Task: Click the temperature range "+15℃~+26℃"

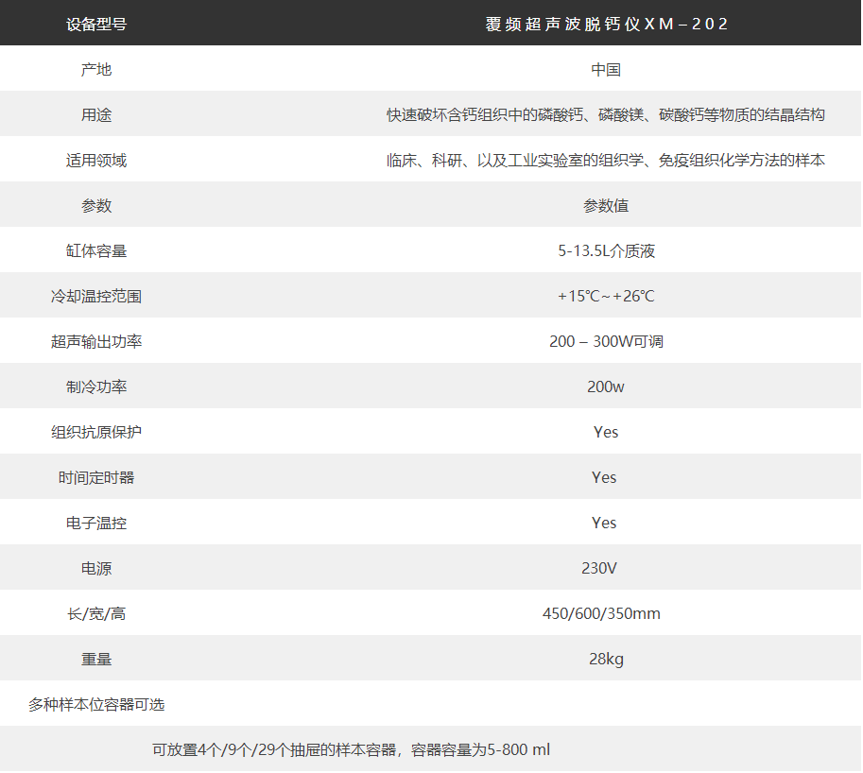Action: (606, 297)
